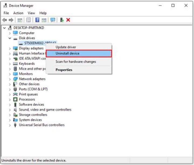Viewport: 194px width, 165px height.
Task: Click the Computer category monitor icon
Action: pos(15,33)
